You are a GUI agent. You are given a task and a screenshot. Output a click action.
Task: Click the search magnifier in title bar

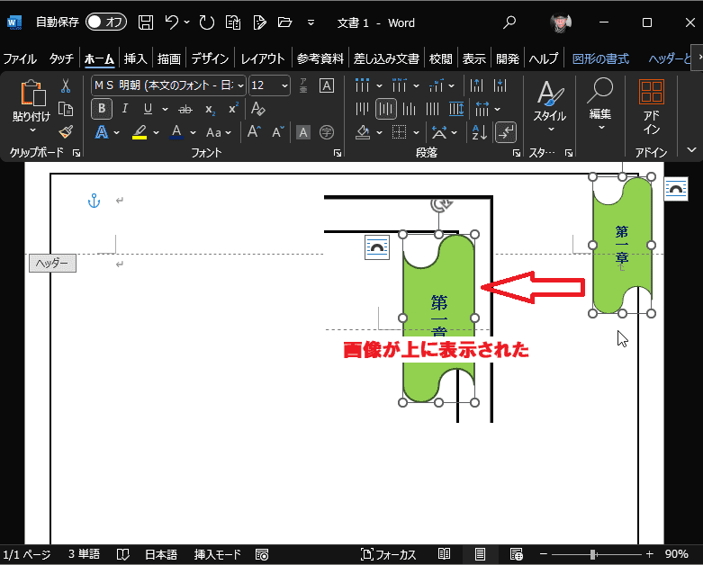pos(509,22)
